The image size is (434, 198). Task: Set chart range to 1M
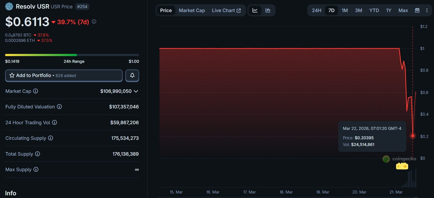coord(345,10)
